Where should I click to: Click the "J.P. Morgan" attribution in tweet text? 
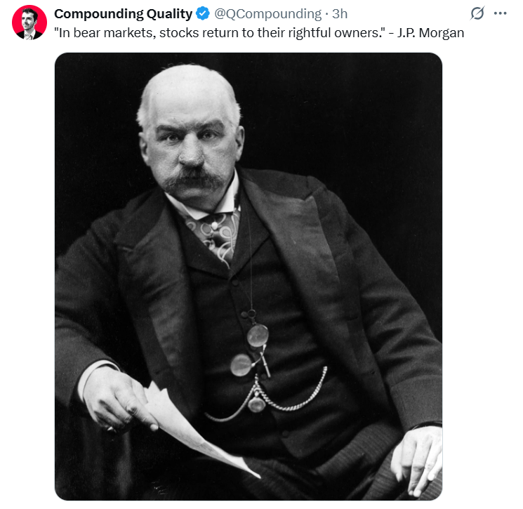point(430,33)
